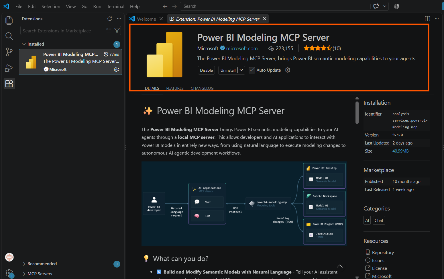Click the Uninstall button
The width and height of the screenshot is (444, 279).
pos(228,70)
